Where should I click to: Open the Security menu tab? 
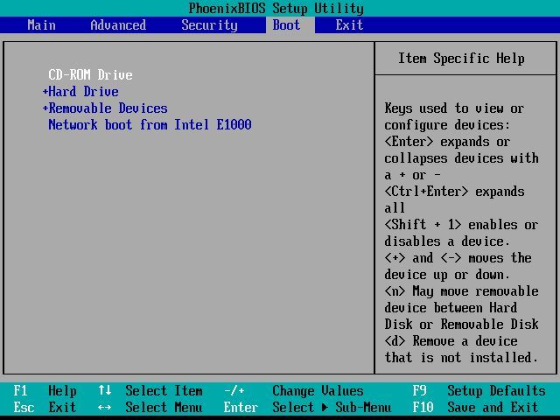pyautogui.click(x=209, y=25)
